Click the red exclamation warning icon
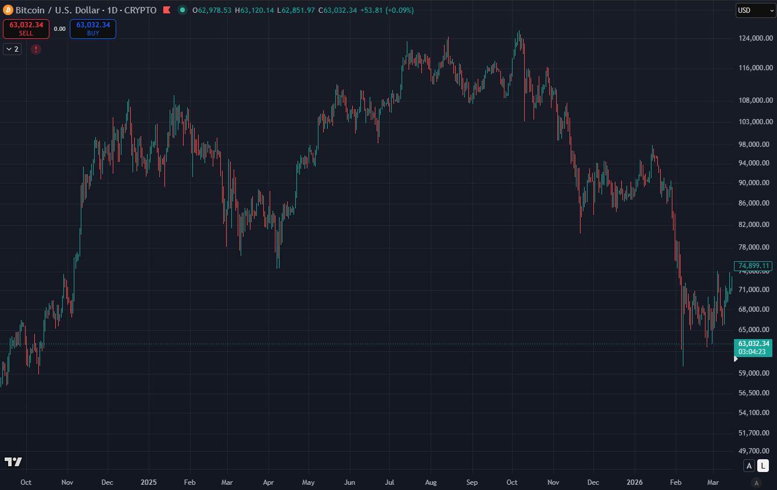This screenshot has width=777, height=490. tap(36, 49)
